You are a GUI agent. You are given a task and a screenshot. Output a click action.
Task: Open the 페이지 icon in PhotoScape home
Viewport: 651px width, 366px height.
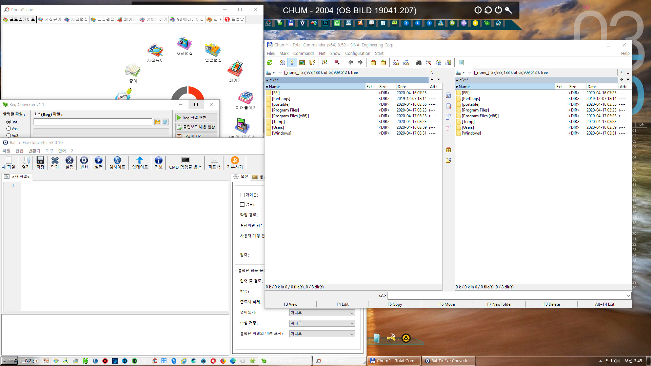[x=235, y=72]
